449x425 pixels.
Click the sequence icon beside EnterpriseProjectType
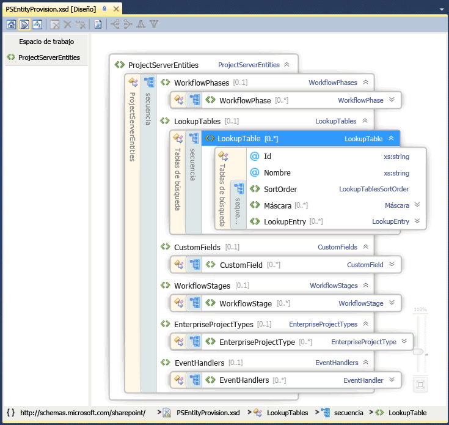point(195,342)
